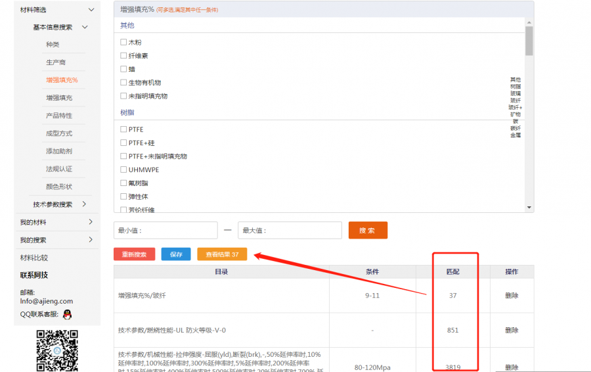This screenshot has height=372, width=591.
Task: Open the 添加助剂 menu item
Action: 59,151
